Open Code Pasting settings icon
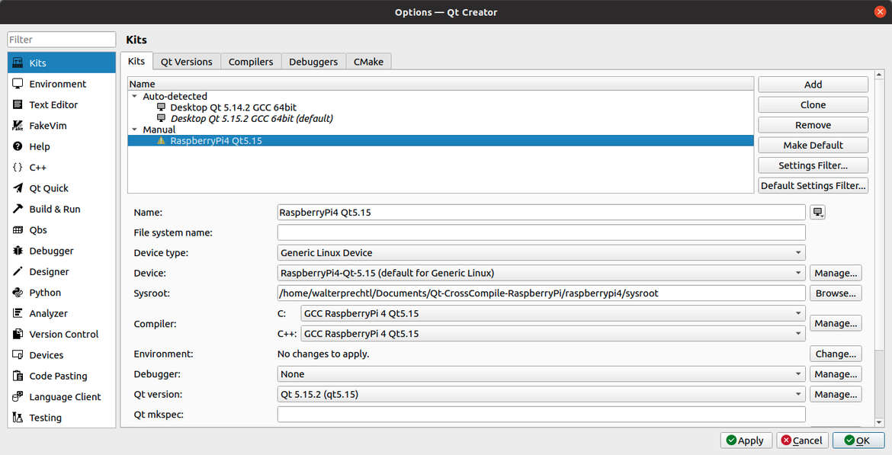This screenshot has width=892, height=455. 18,376
